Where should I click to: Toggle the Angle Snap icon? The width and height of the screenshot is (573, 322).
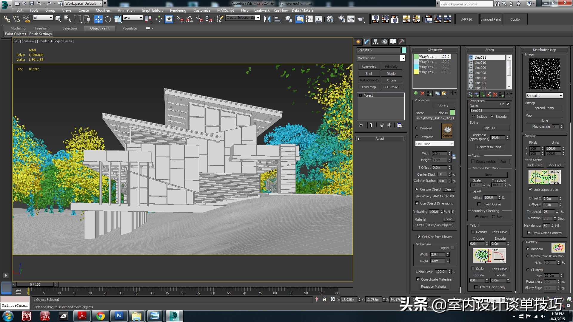click(190, 19)
